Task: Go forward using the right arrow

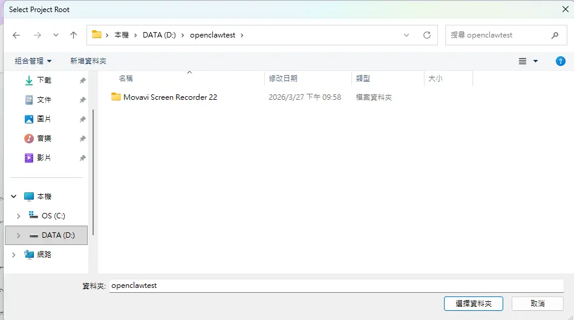Action: [x=38, y=35]
